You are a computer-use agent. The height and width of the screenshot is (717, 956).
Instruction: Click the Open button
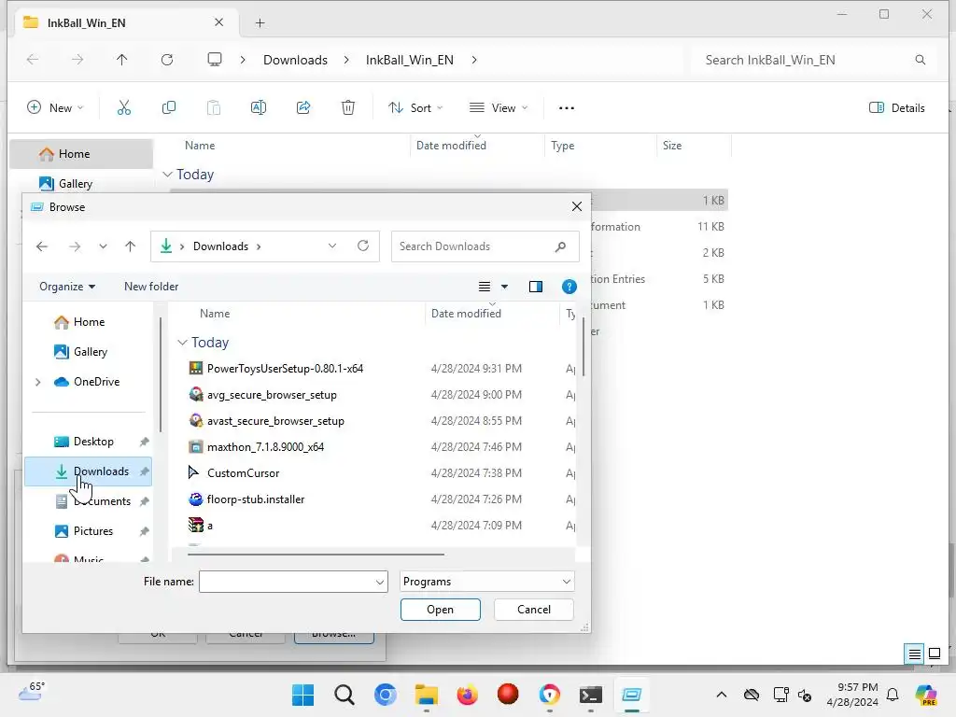tap(441, 610)
